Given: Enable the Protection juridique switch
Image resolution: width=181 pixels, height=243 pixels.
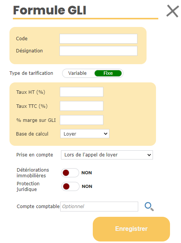Looking at the screenshot, I should point(70,186).
